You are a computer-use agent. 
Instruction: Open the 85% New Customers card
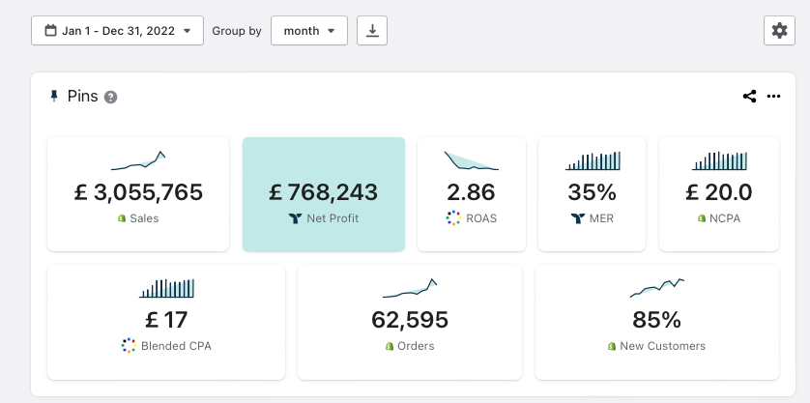[656, 321]
